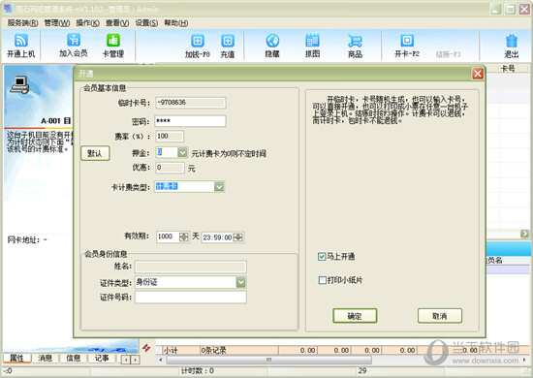533x378 pixels.
Task: Switch to the 消息 tab
Action: pyautogui.click(x=46, y=358)
